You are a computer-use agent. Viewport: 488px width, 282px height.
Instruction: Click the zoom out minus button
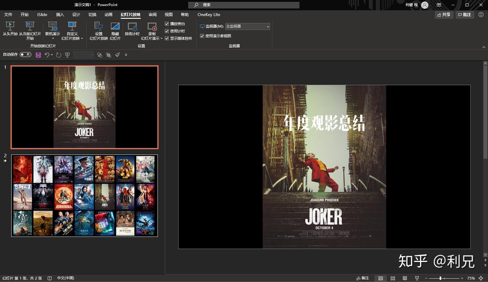pos(426,278)
